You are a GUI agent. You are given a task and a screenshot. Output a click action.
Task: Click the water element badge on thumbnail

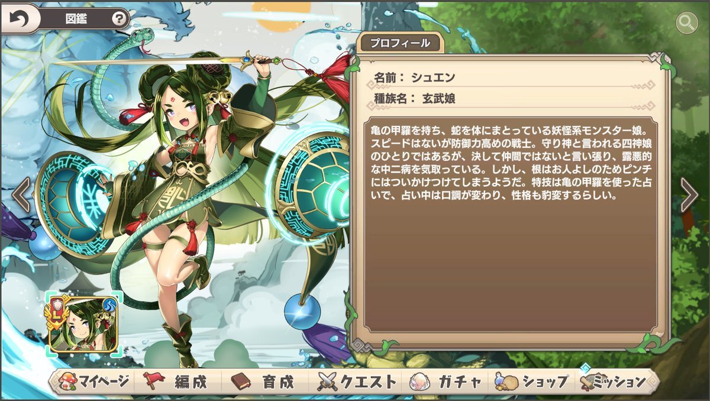pyautogui.click(x=109, y=305)
